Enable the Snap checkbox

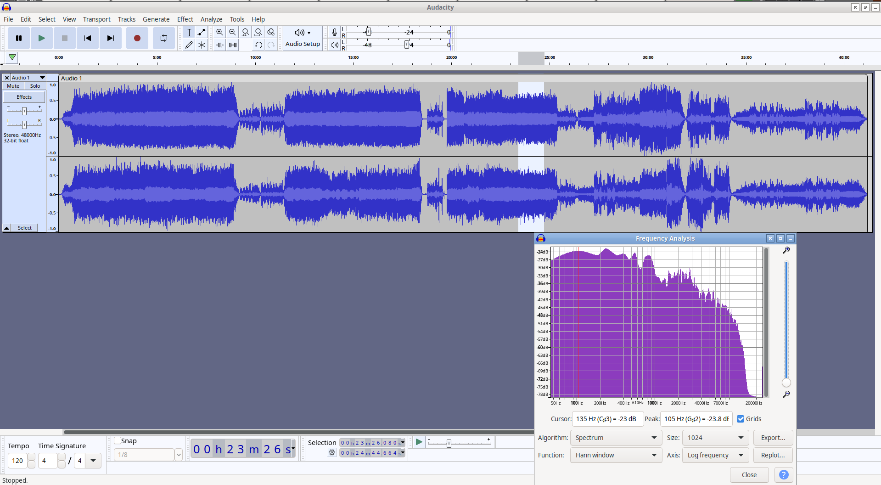(118, 441)
